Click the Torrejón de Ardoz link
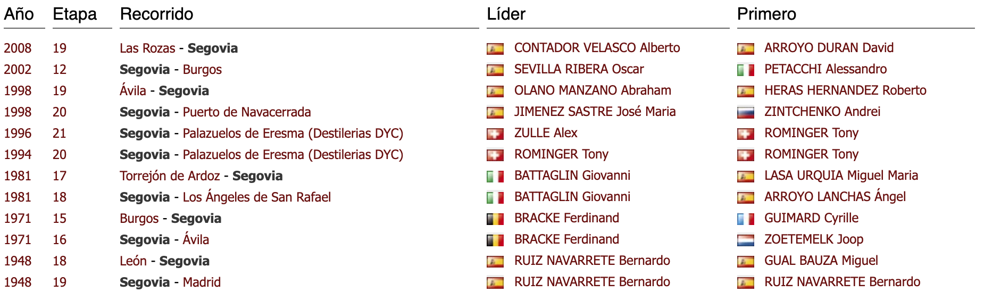The image size is (984, 300). coord(170,176)
